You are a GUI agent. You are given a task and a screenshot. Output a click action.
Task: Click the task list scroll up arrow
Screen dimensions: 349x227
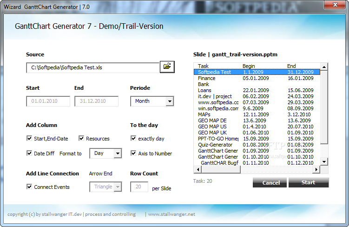pyautogui.click(x=324, y=67)
